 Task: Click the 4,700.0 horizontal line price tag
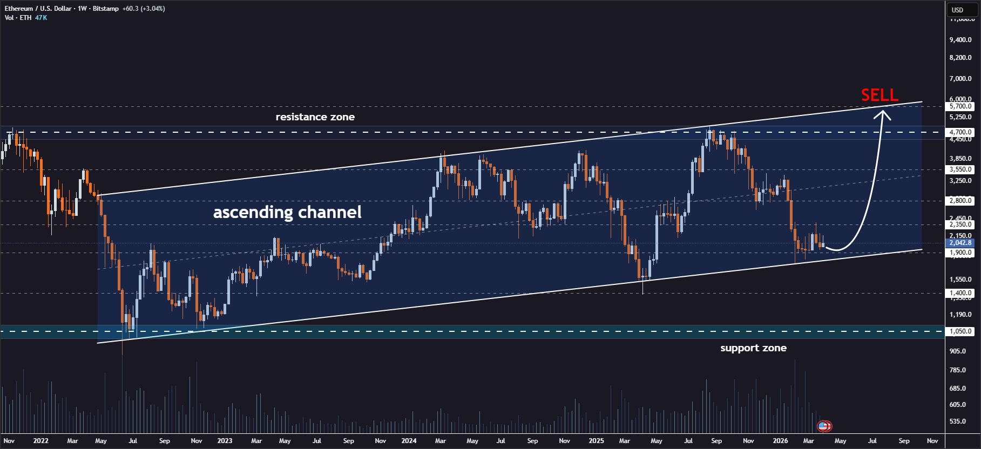[961, 132]
